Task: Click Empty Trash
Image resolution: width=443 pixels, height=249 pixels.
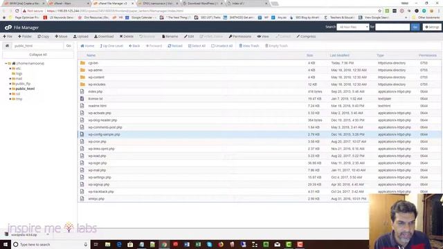Action: 276,46
